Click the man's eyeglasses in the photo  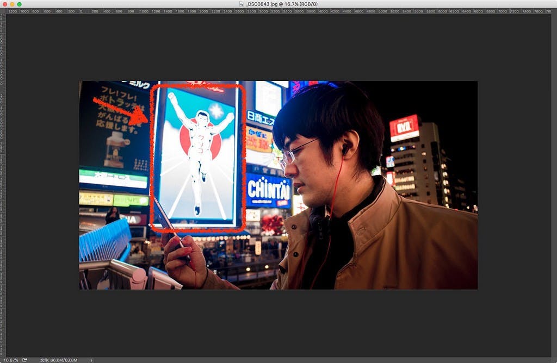pos(296,153)
